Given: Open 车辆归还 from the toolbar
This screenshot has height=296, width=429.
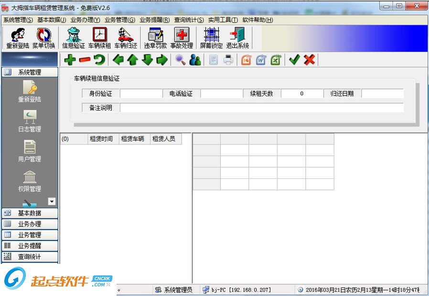Looking at the screenshot, I should tap(126, 38).
